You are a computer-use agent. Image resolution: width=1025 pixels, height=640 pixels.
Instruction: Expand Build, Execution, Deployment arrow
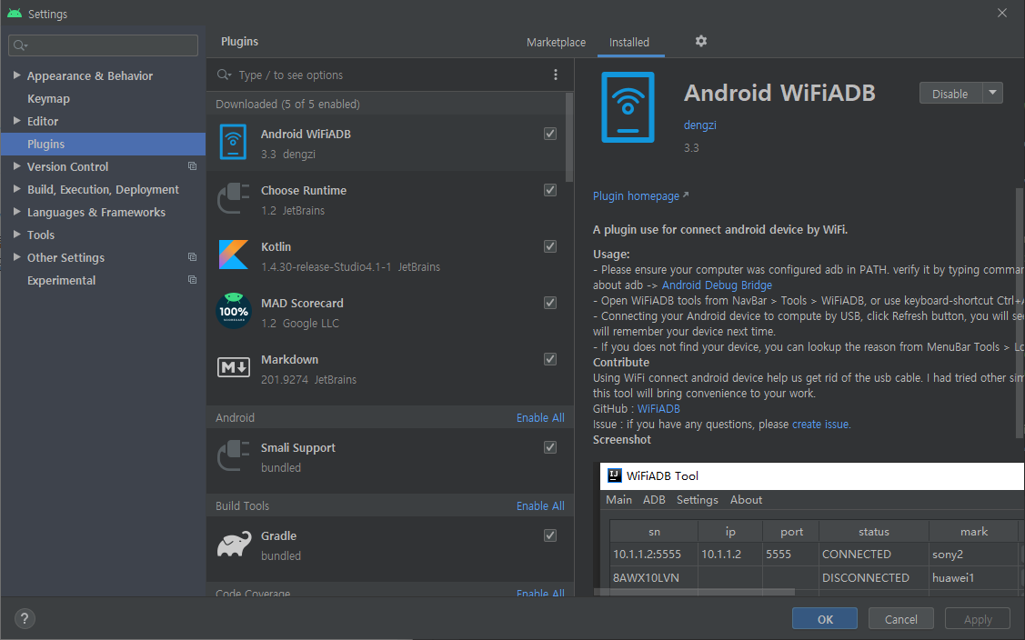pyautogui.click(x=16, y=189)
